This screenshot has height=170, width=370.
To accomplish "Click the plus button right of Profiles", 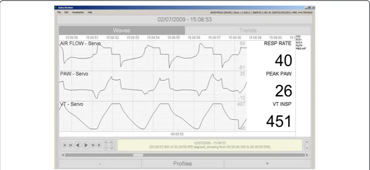I will click(267, 163).
